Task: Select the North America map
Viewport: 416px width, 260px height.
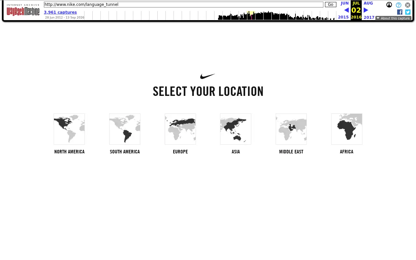Action: pyautogui.click(x=69, y=129)
